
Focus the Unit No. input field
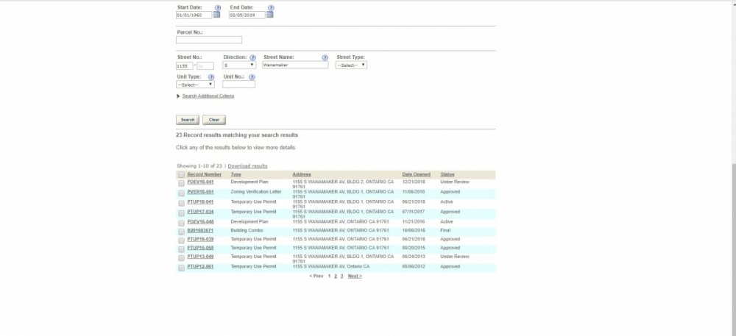click(239, 85)
